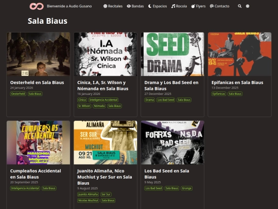Select Los Bad Seed tag under 9 May post
278x209 pixels.
pyautogui.click(x=153, y=188)
